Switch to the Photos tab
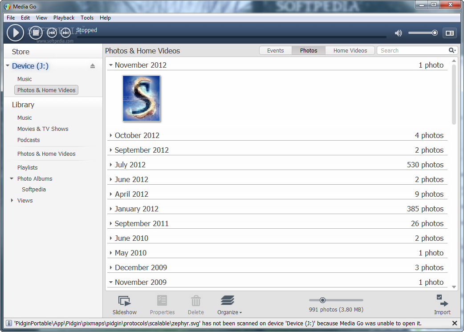 point(308,51)
